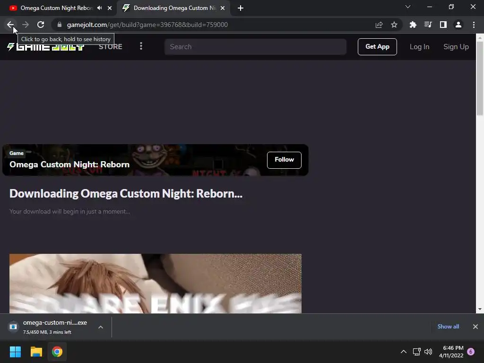Mute the YouTube tab audio icon
This screenshot has height=363, width=484.
pyautogui.click(x=99, y=8)
